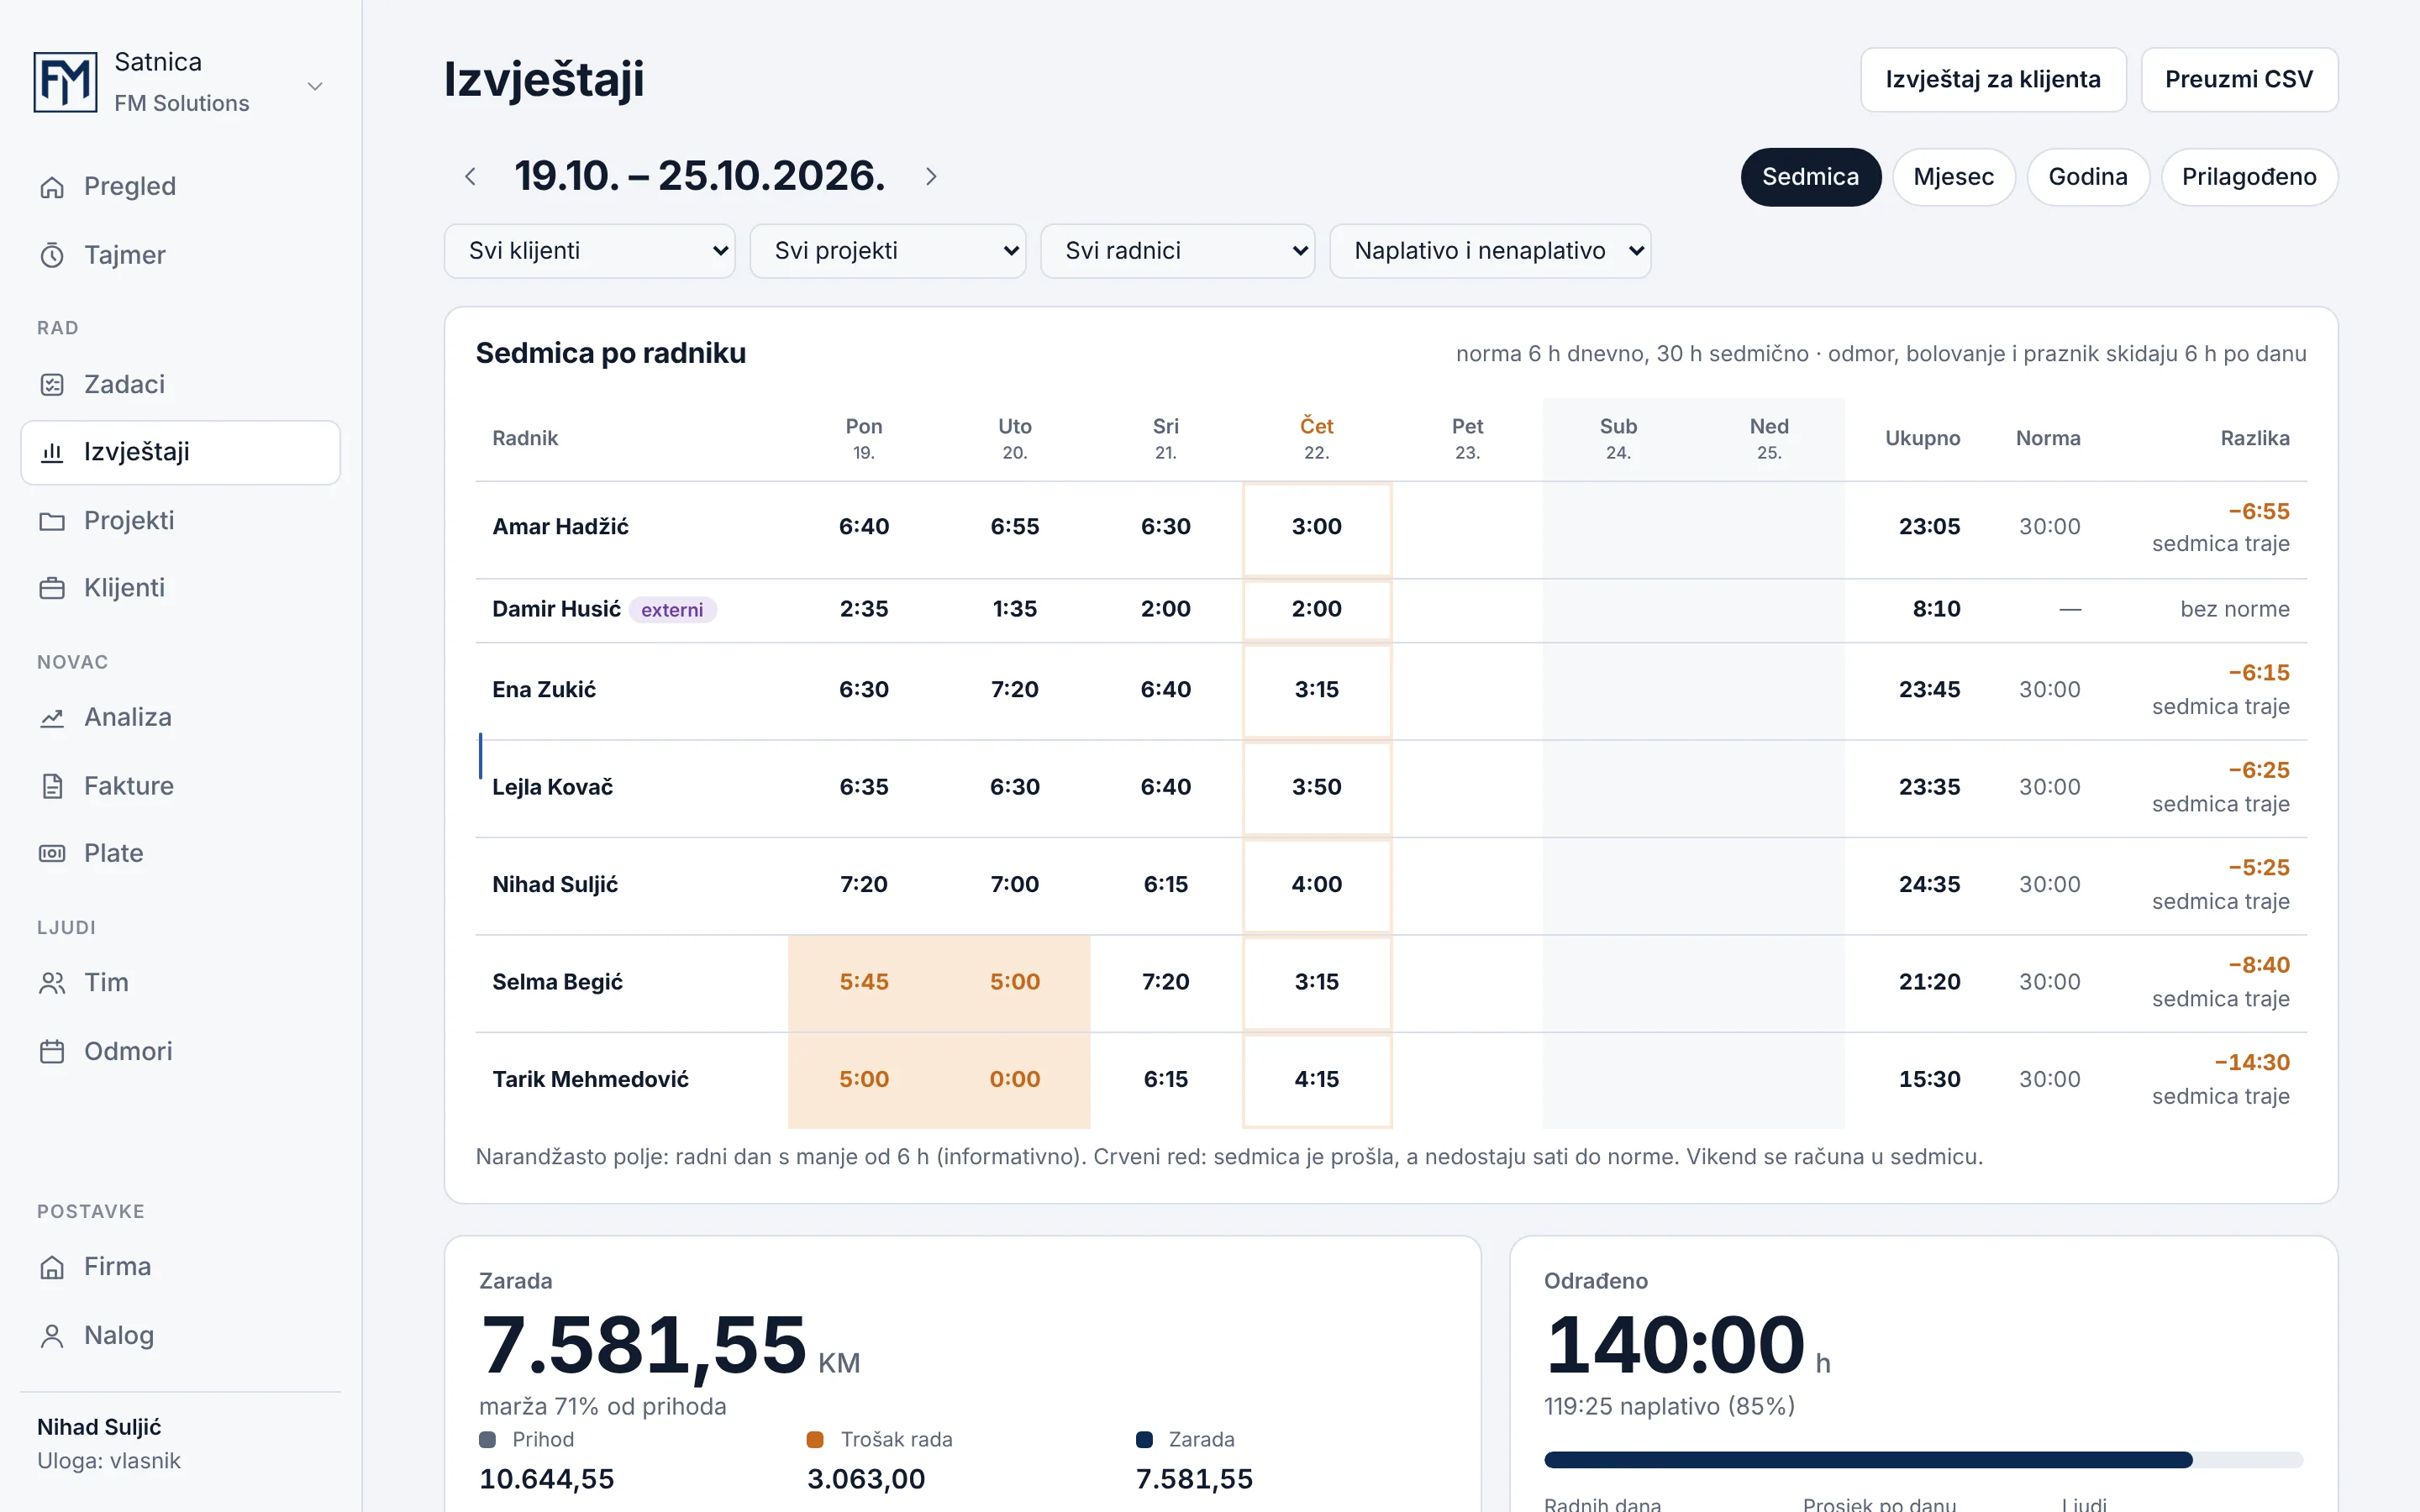
Task: Open Nalog user icon
Action: 52,1336
